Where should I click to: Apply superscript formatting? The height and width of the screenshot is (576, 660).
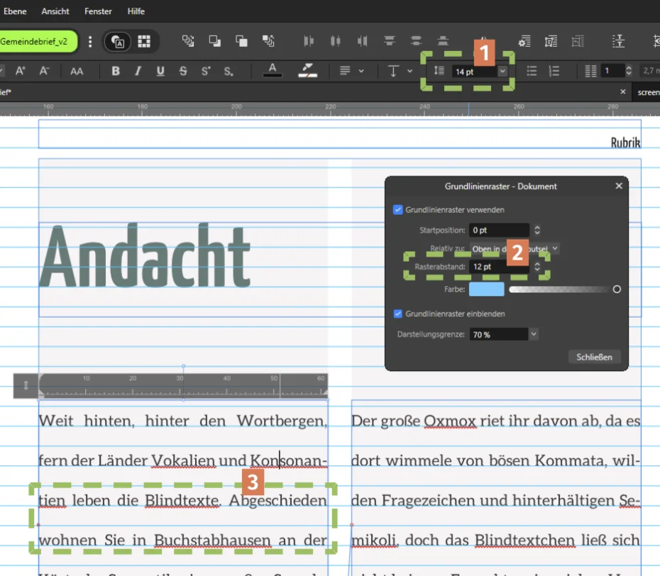point(205,71)
